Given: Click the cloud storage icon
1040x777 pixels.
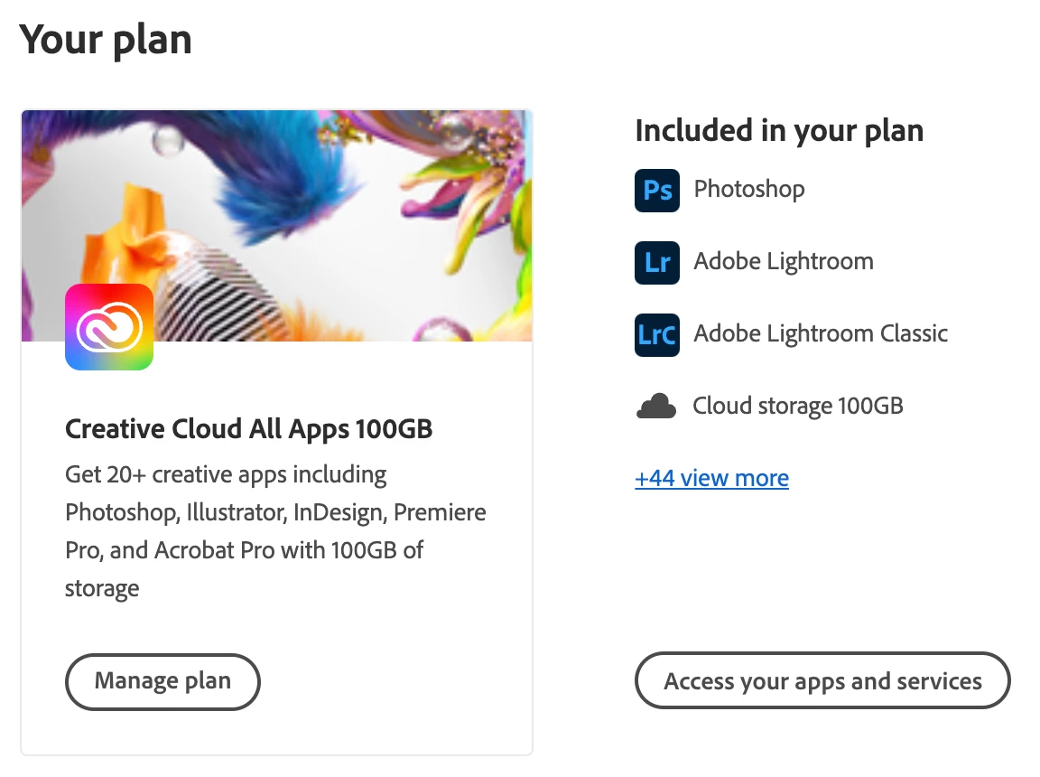Looking at the screenshot, I should 656,407.
